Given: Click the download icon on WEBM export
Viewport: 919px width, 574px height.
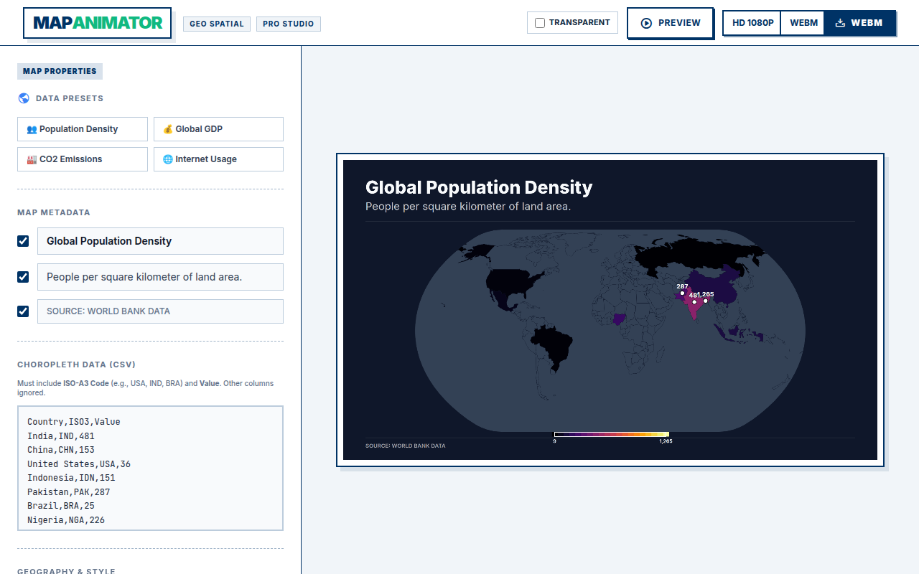Looking at the screenshot, I should point(840,23).
